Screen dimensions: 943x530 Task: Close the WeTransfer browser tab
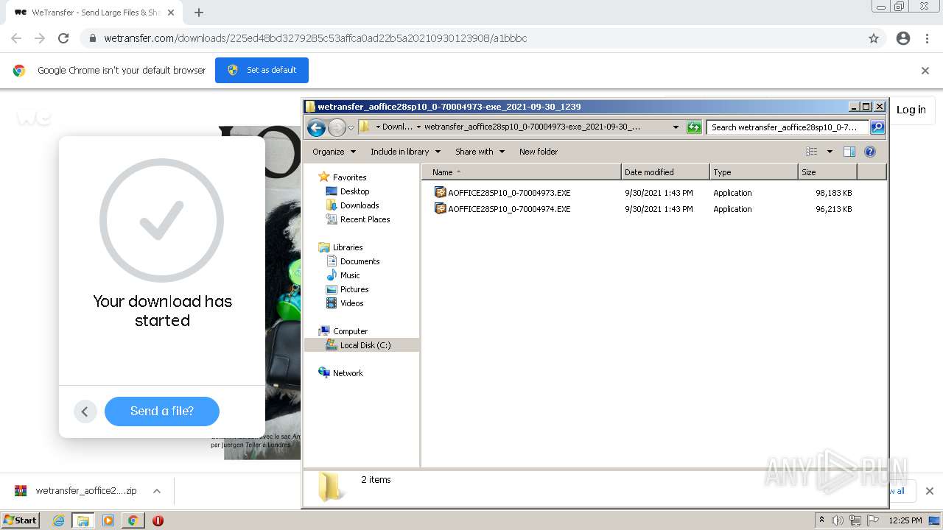(x=171, y=13)
